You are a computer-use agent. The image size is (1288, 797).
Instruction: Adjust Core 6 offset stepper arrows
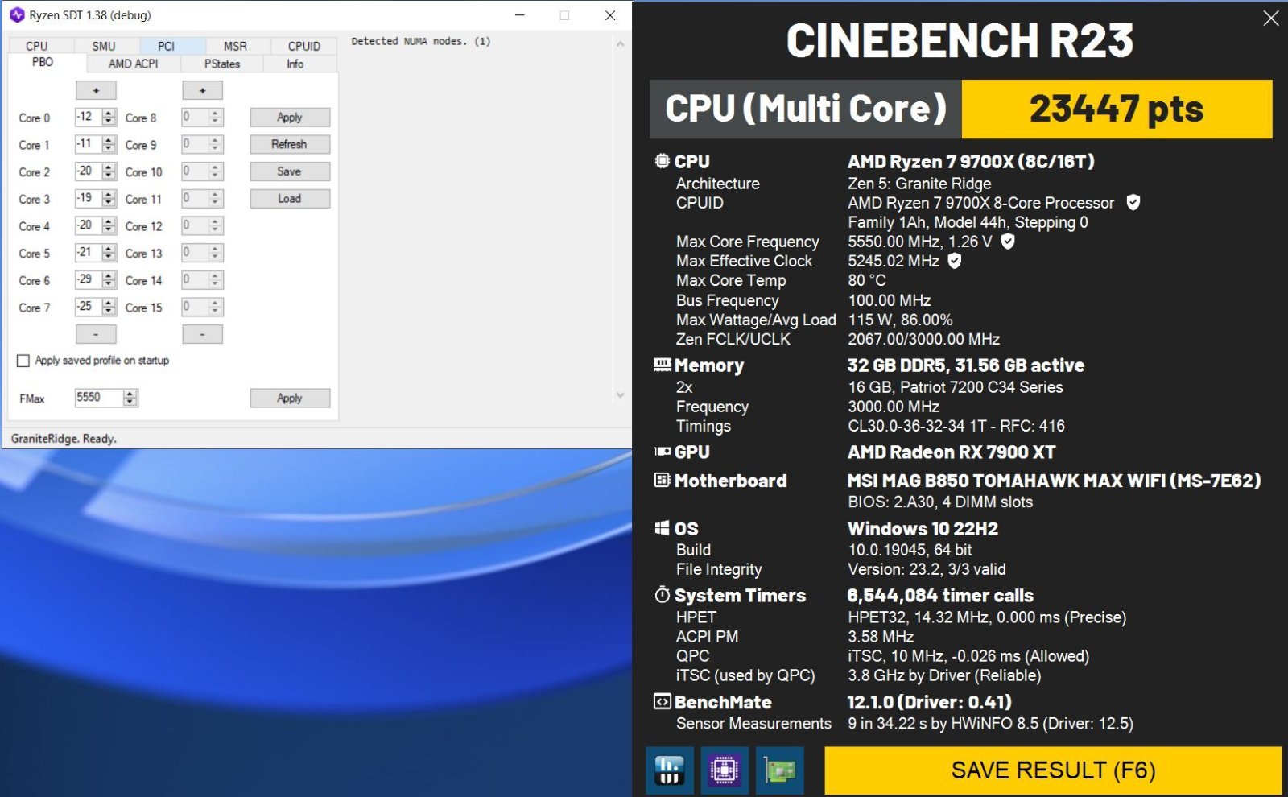coord(109,279)
